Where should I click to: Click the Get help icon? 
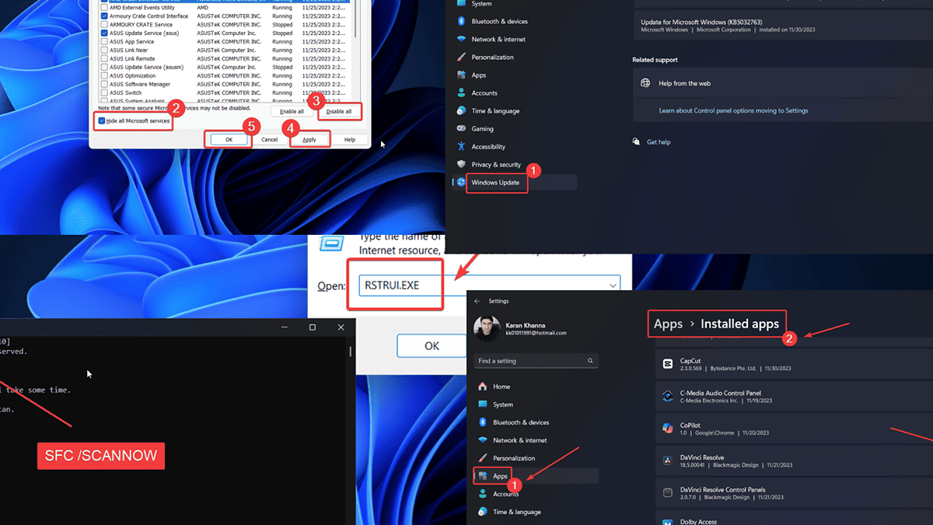(x=638, y=141)
